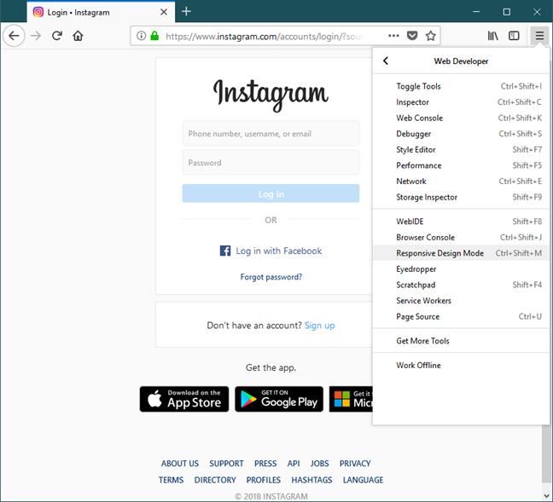Screen dimensions: 553x502
Task: Open API footer link
Action: coord(294,464)
